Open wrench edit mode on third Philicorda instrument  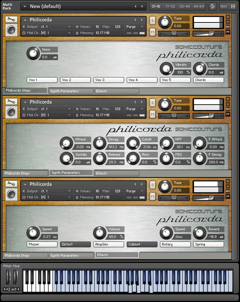[x=11, y=184]
